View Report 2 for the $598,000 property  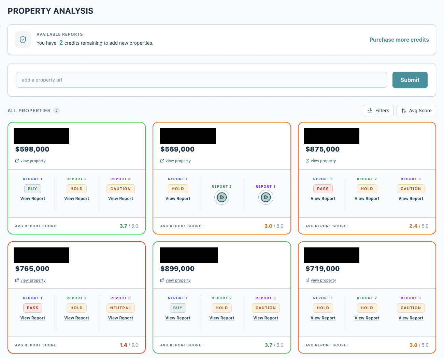(77, 199)
